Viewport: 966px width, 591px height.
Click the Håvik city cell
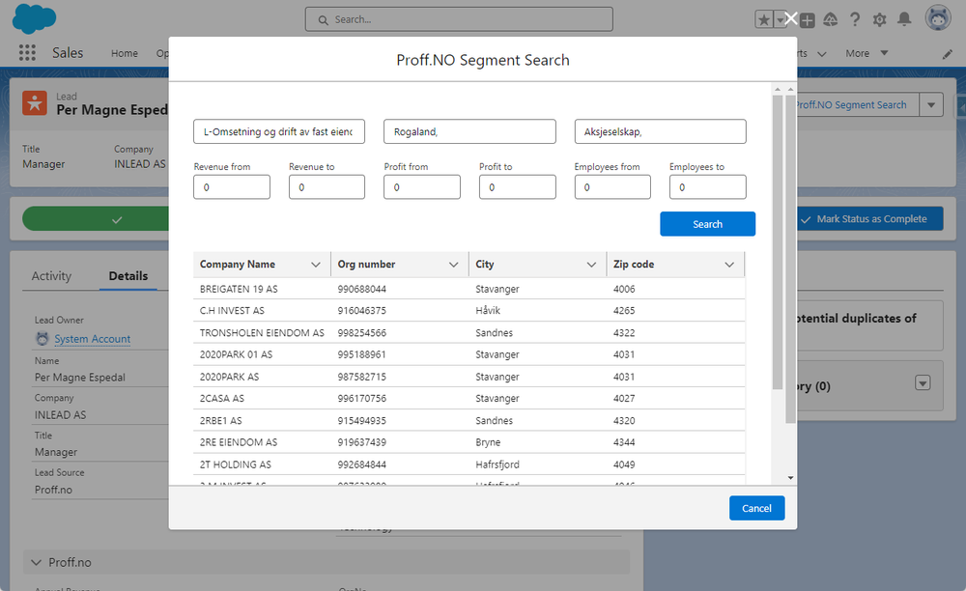[488, 311]
